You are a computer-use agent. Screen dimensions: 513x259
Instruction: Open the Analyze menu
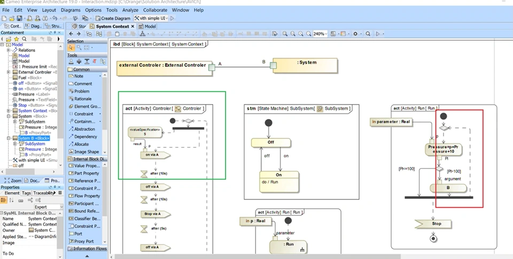click(x=130, y=10)
